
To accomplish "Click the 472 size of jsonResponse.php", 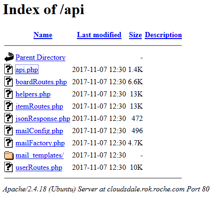I will [137, 119].
